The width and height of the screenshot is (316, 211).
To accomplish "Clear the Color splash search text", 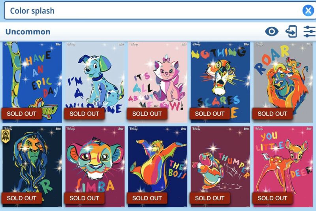I will 308,11.
